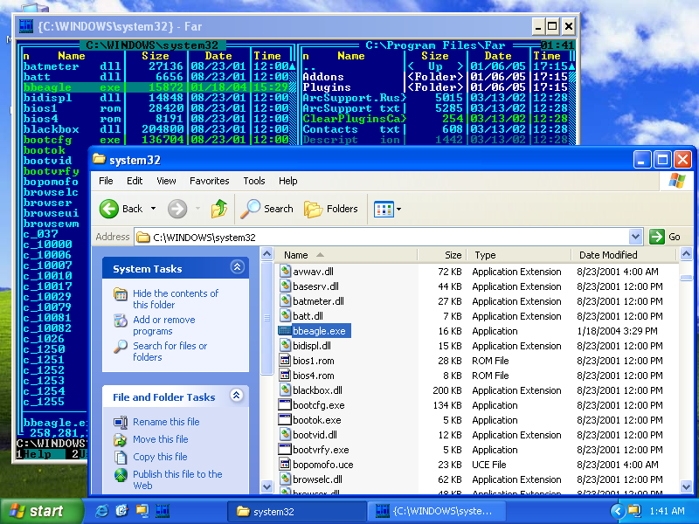Select the avwav.dll file icon
The height and width of the screenshot is (524, 699).
(x=286, y=272)
